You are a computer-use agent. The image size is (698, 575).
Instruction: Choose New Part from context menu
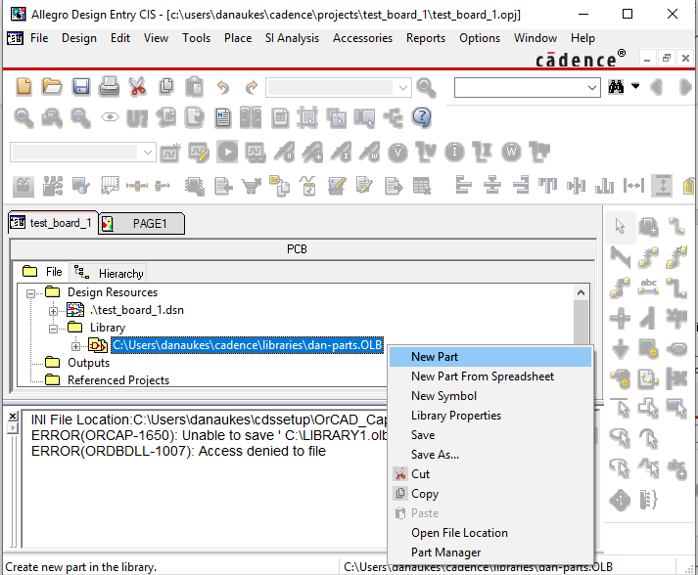pyautogui.click(x=490, y=357)
